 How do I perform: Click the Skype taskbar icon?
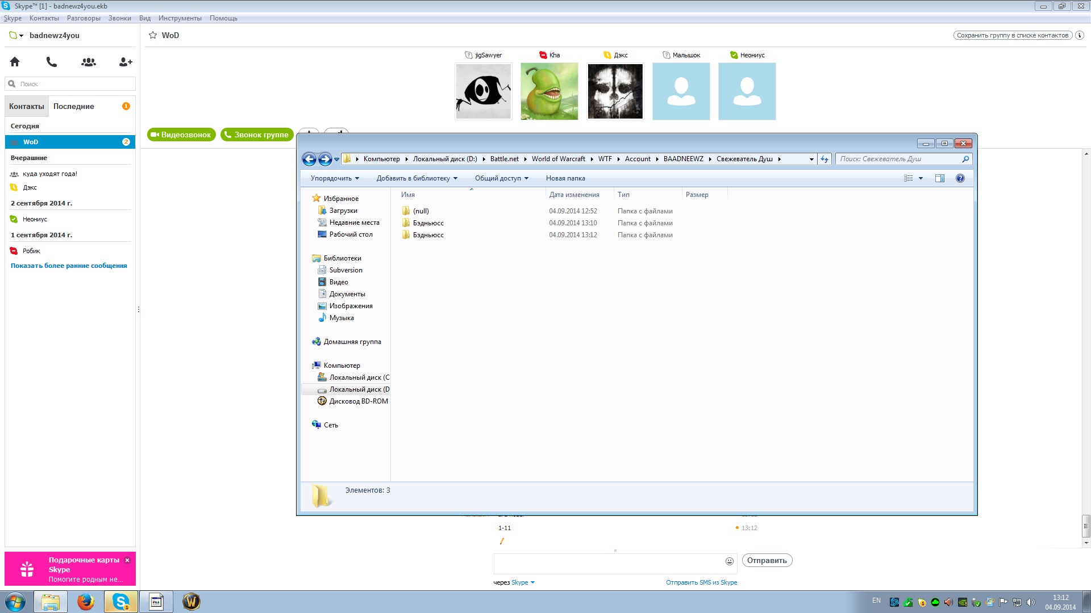coord(121,602)
